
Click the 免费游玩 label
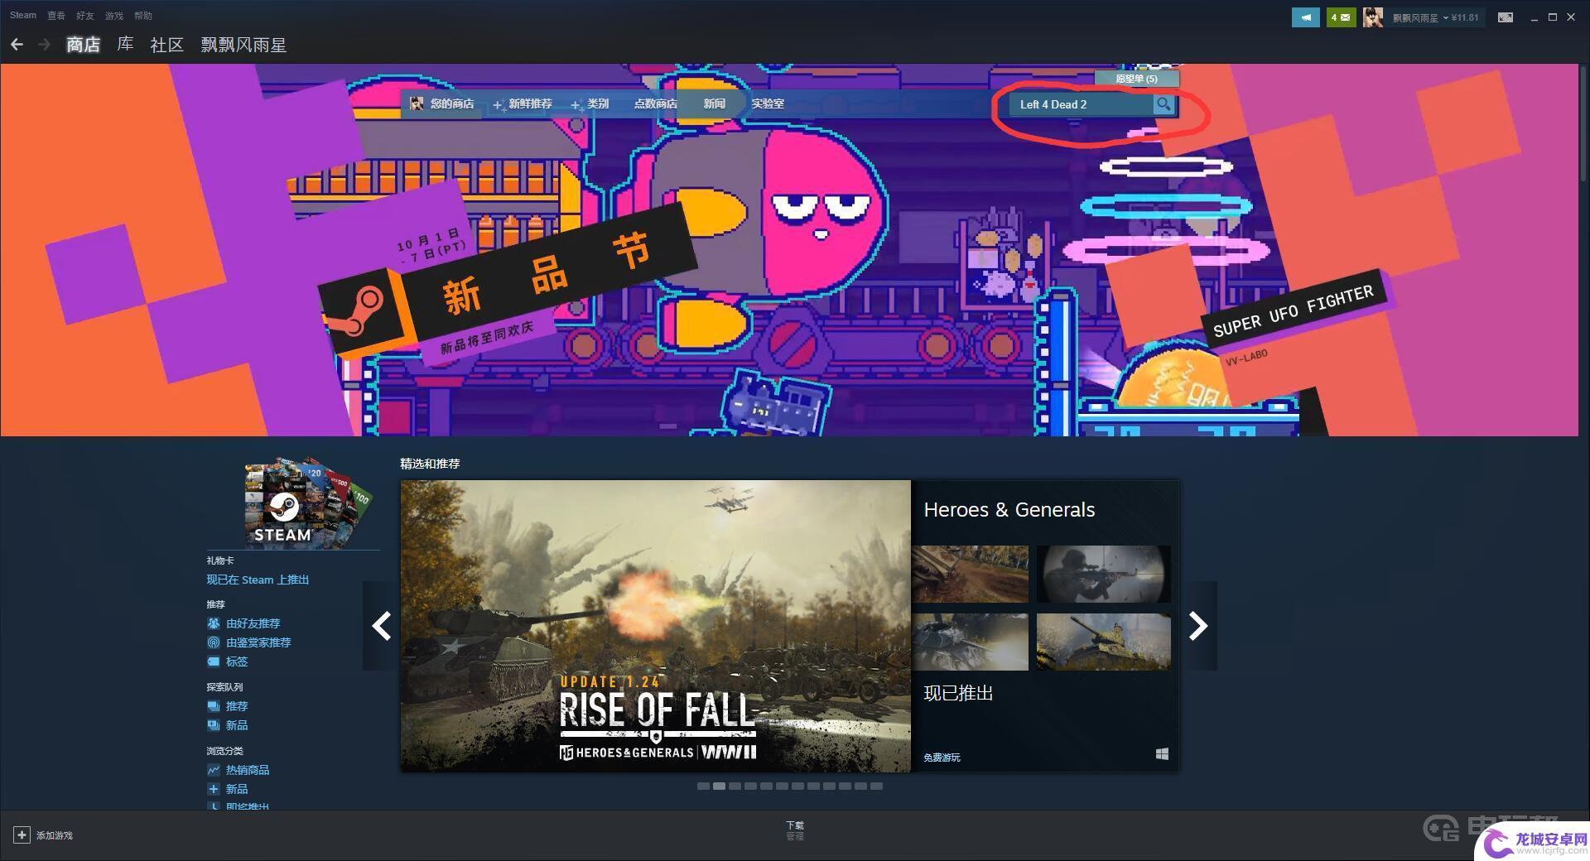[x=942, y=758]
